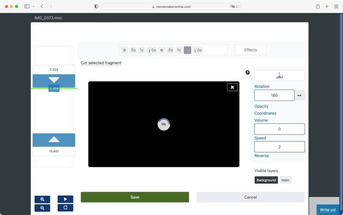Click the fade-in "0s" duration icon

click(152, 50)
